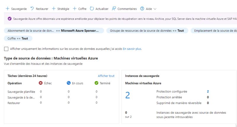This screenshot has width=237, height=127.
Task: Click the Actualiser refresh icon
Action: (92, 9)
